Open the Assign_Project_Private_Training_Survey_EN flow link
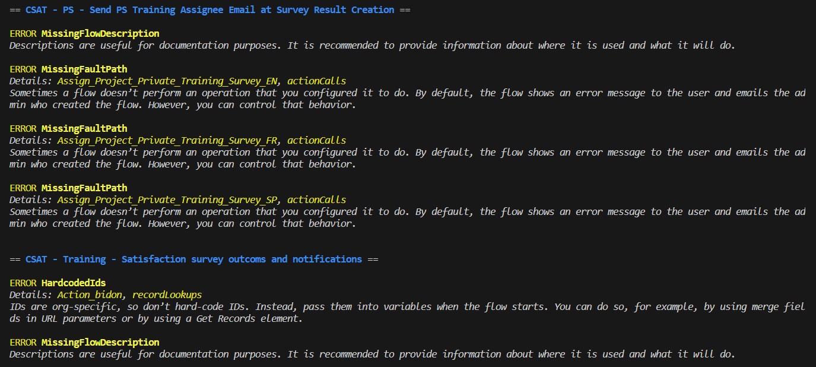This screenshot has height=367, width=816. coord(167,81)
